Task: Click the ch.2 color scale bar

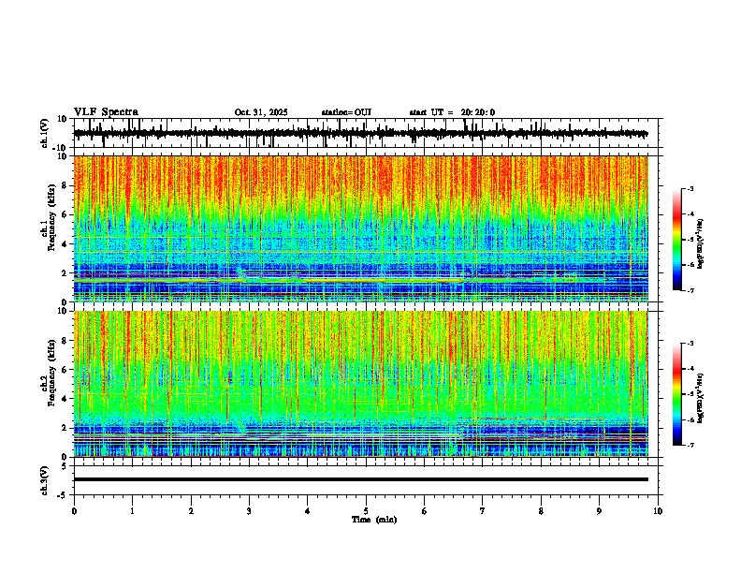Action: (676, 394)
